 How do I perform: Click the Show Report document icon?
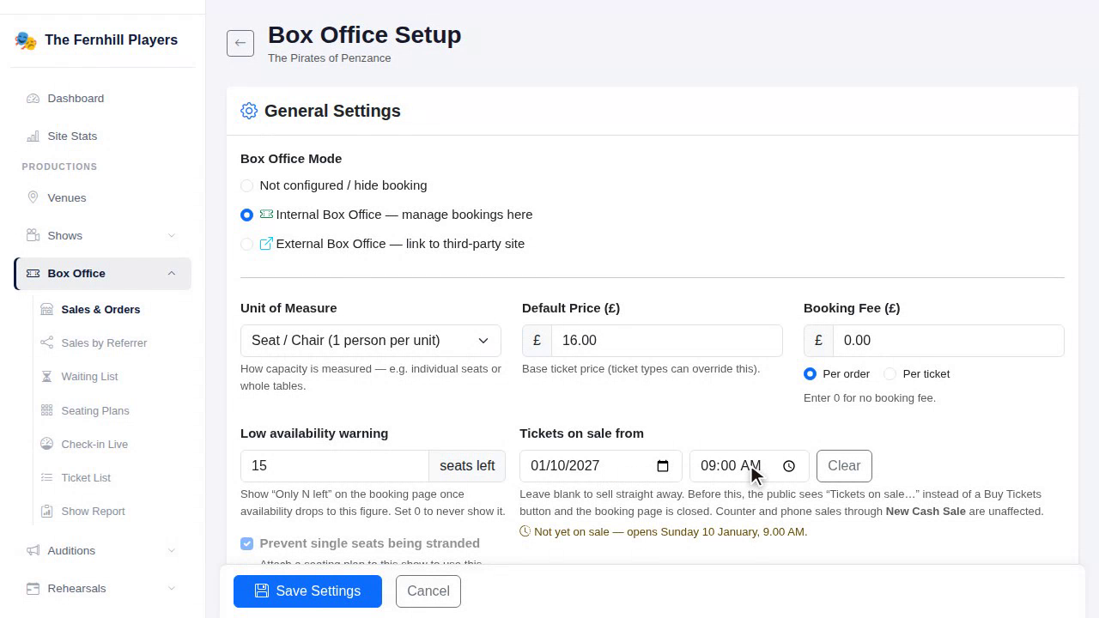(x=46, y=511)
